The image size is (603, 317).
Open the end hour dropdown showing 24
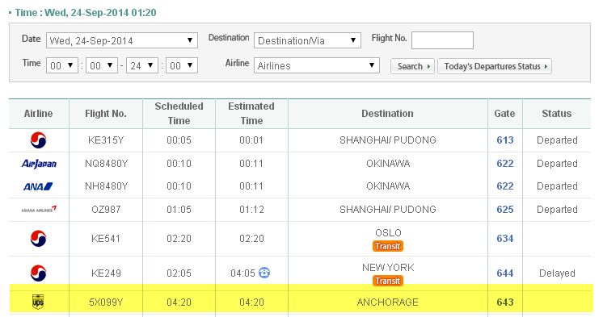[142, 65]
